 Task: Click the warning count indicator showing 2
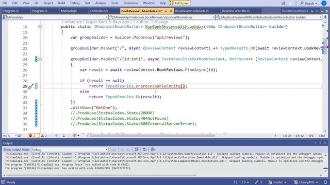[x=44, y=136]
